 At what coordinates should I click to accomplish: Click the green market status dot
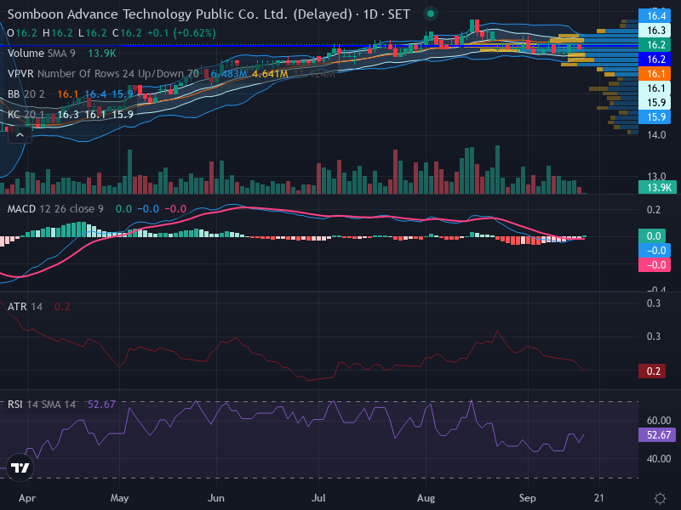[431, 14]
